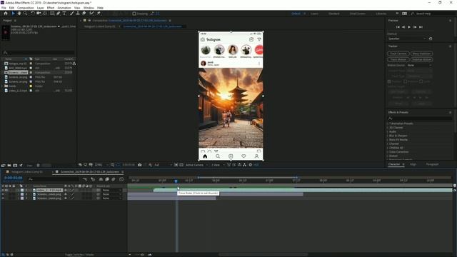This screenshot has height=257, width=457.
Task: Open viewer resolution dropdown showing Full
Action: 163,165
